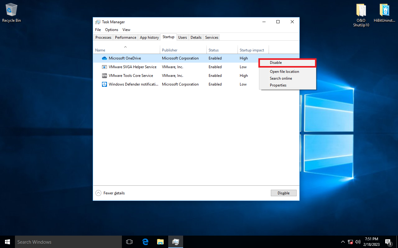Click the Microsoft OneDrive cloud icon
This screenshot has width=398, height=248.
coord(104,58)
